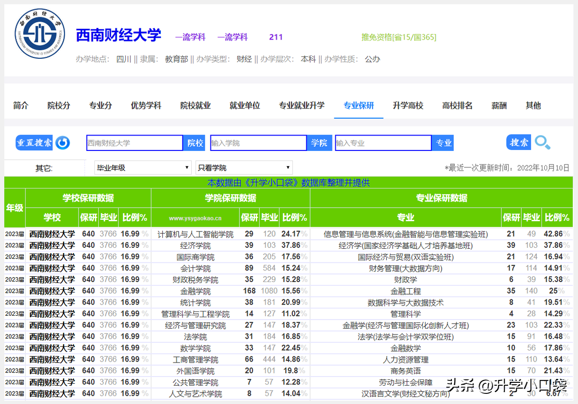The width and height of the screenshot is (578, 404).
Task: Select the 工商管理学院 cell
Action: (x=196, y=360)
